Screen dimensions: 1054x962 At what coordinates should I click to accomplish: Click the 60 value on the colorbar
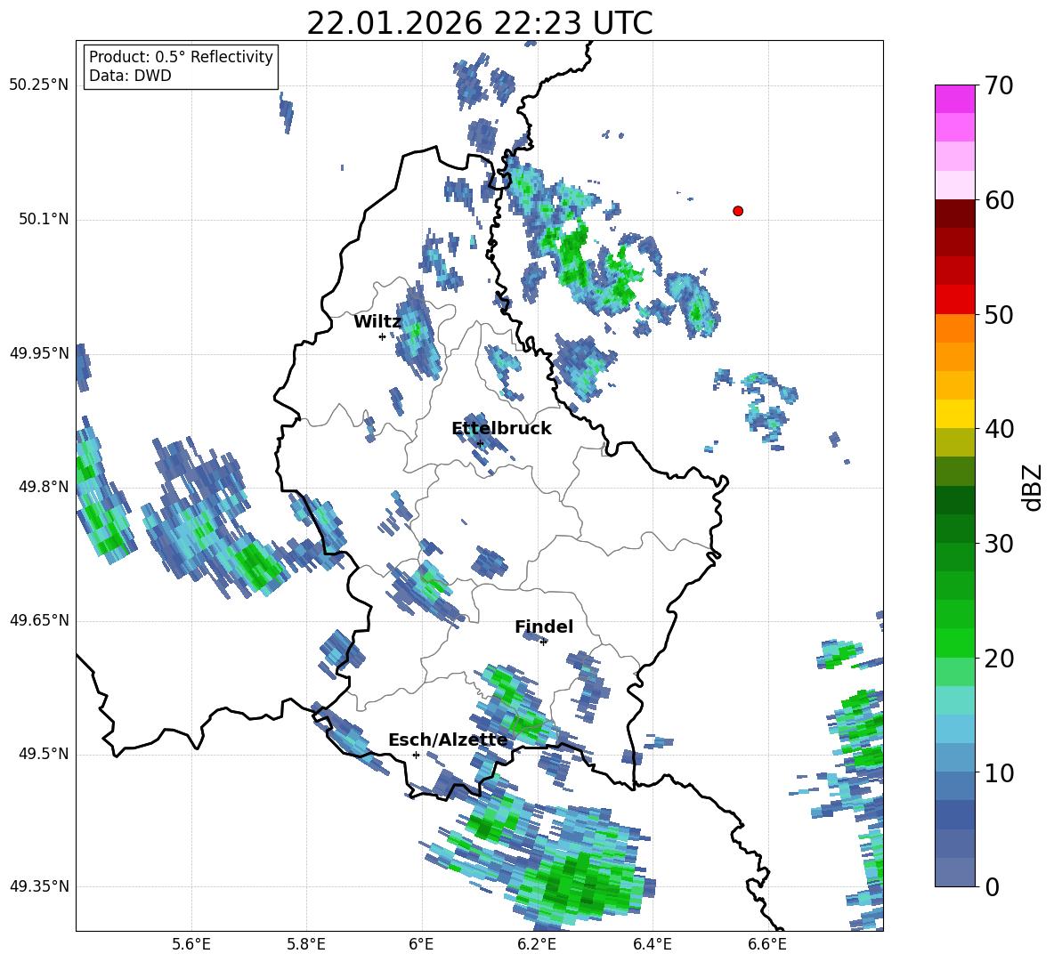pos(998,200)
